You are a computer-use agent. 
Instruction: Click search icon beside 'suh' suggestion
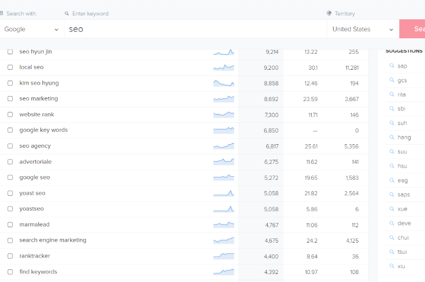[392, 123]
